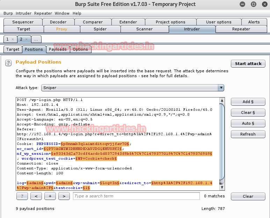Click the WP+Cookie+check payload marker
270x218 pixels.
click(96, 159)
